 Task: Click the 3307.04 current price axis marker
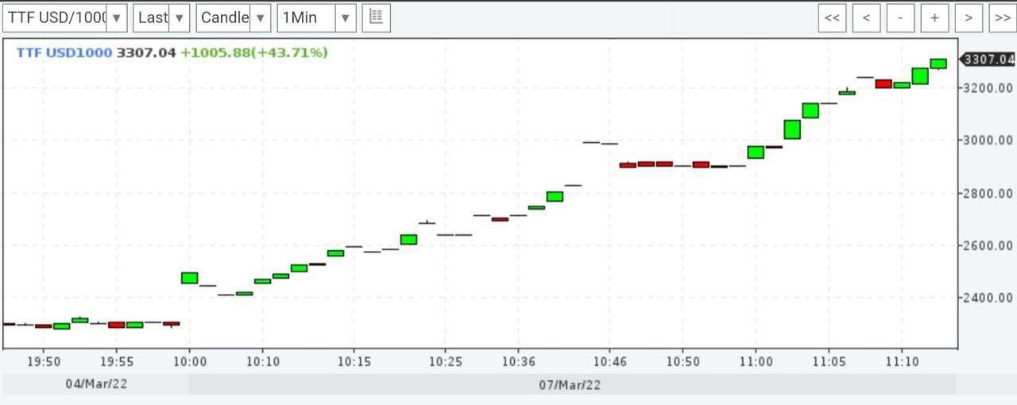pos(988,59)
